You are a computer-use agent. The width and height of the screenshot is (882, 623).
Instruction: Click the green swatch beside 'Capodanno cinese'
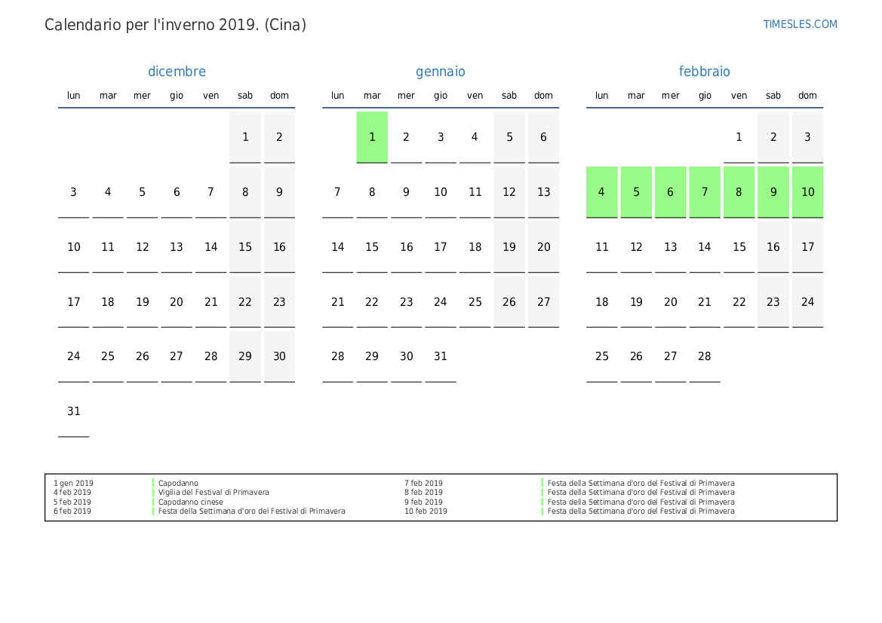point(153,502)
